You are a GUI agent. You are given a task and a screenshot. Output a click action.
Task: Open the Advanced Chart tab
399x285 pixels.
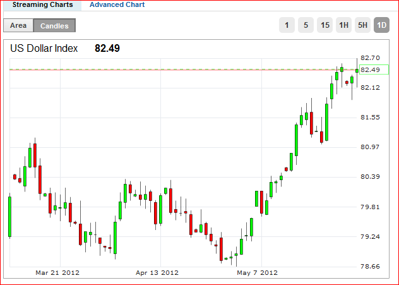click(117, 4)
